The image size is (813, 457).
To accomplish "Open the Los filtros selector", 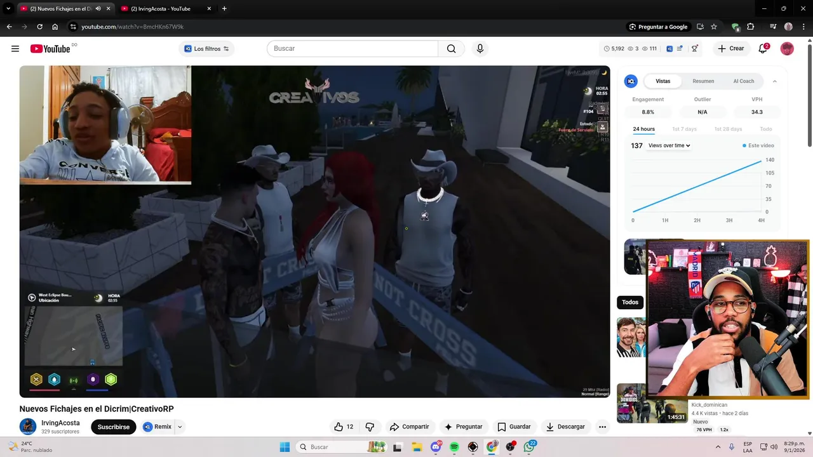I will [206, 48].
